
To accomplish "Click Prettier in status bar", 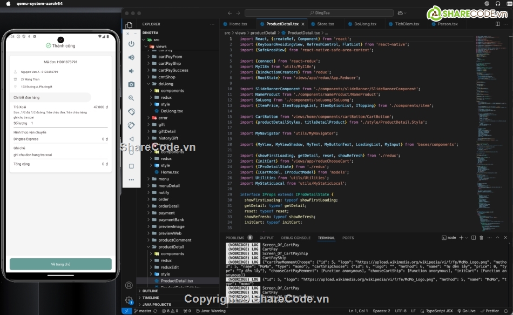I will click(490, 311).
